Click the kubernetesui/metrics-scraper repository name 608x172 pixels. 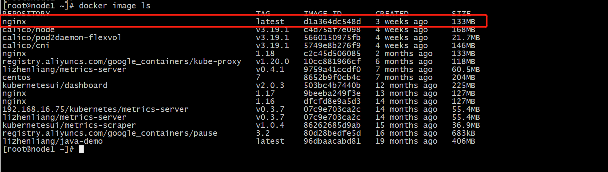69,125
